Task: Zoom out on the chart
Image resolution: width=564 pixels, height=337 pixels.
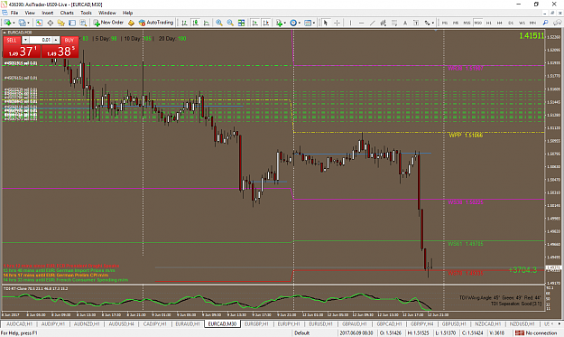Action: tap(230, 23)
